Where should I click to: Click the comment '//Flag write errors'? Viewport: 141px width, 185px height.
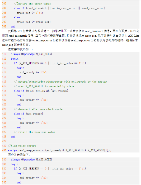[x=22, y=146]
